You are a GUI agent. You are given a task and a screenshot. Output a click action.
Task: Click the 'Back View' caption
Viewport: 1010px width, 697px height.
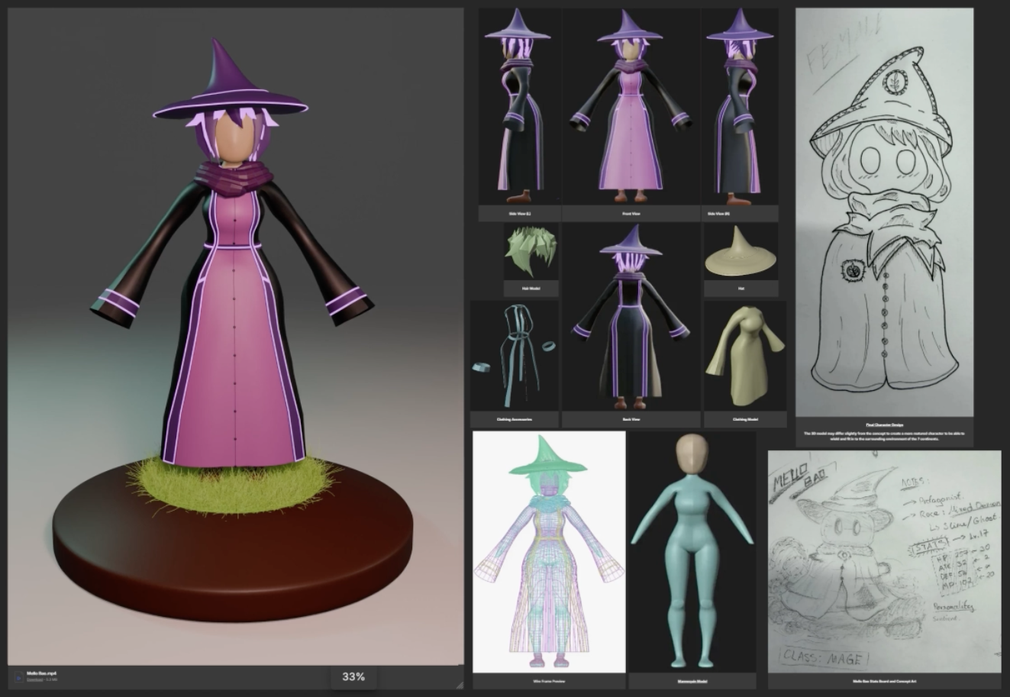click(631, 419)
